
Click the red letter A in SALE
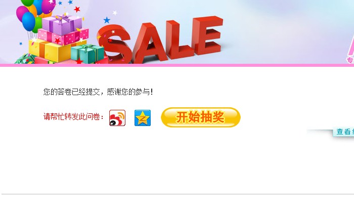[149, 43]
